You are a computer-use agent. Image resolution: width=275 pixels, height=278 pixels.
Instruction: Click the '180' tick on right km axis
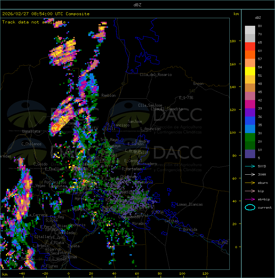pos(233,41)
